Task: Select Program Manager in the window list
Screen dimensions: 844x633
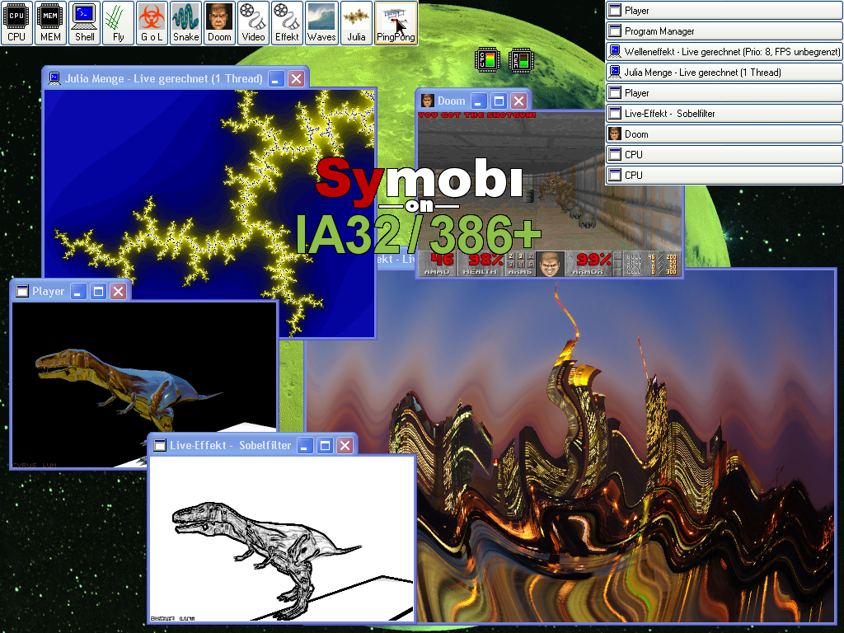Action: 724,31
